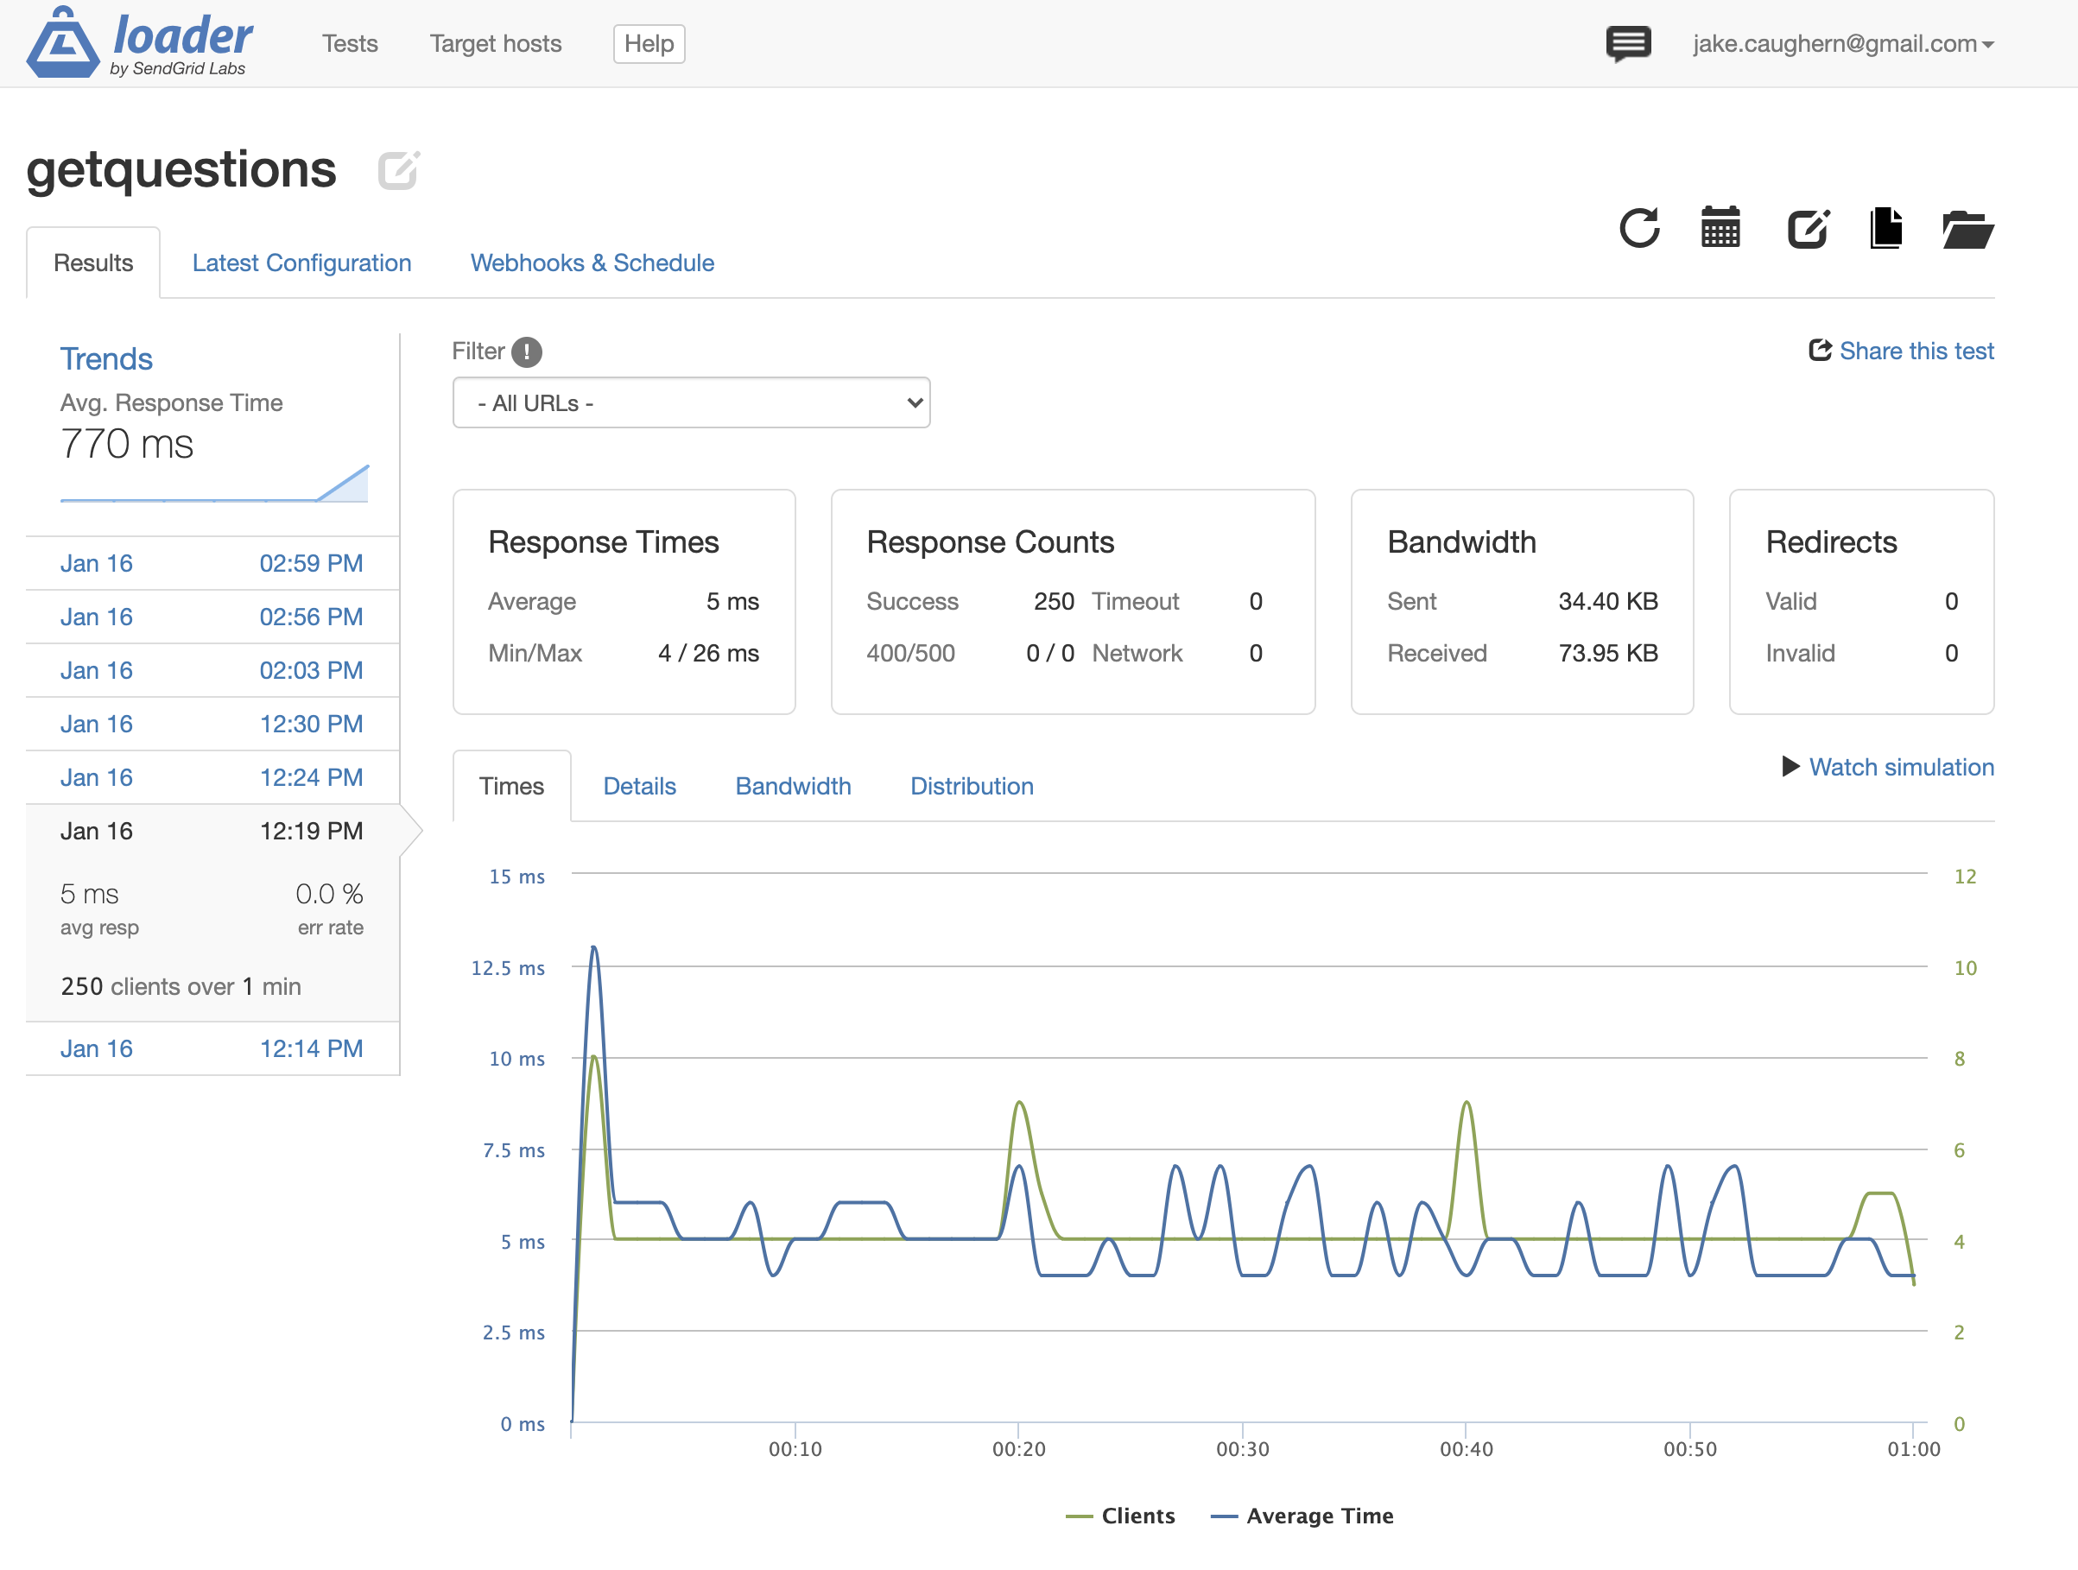The height and width of the screenshot is (1570, 2078).
Task: Click the response time trend sparkline
Action: (214, 484)
